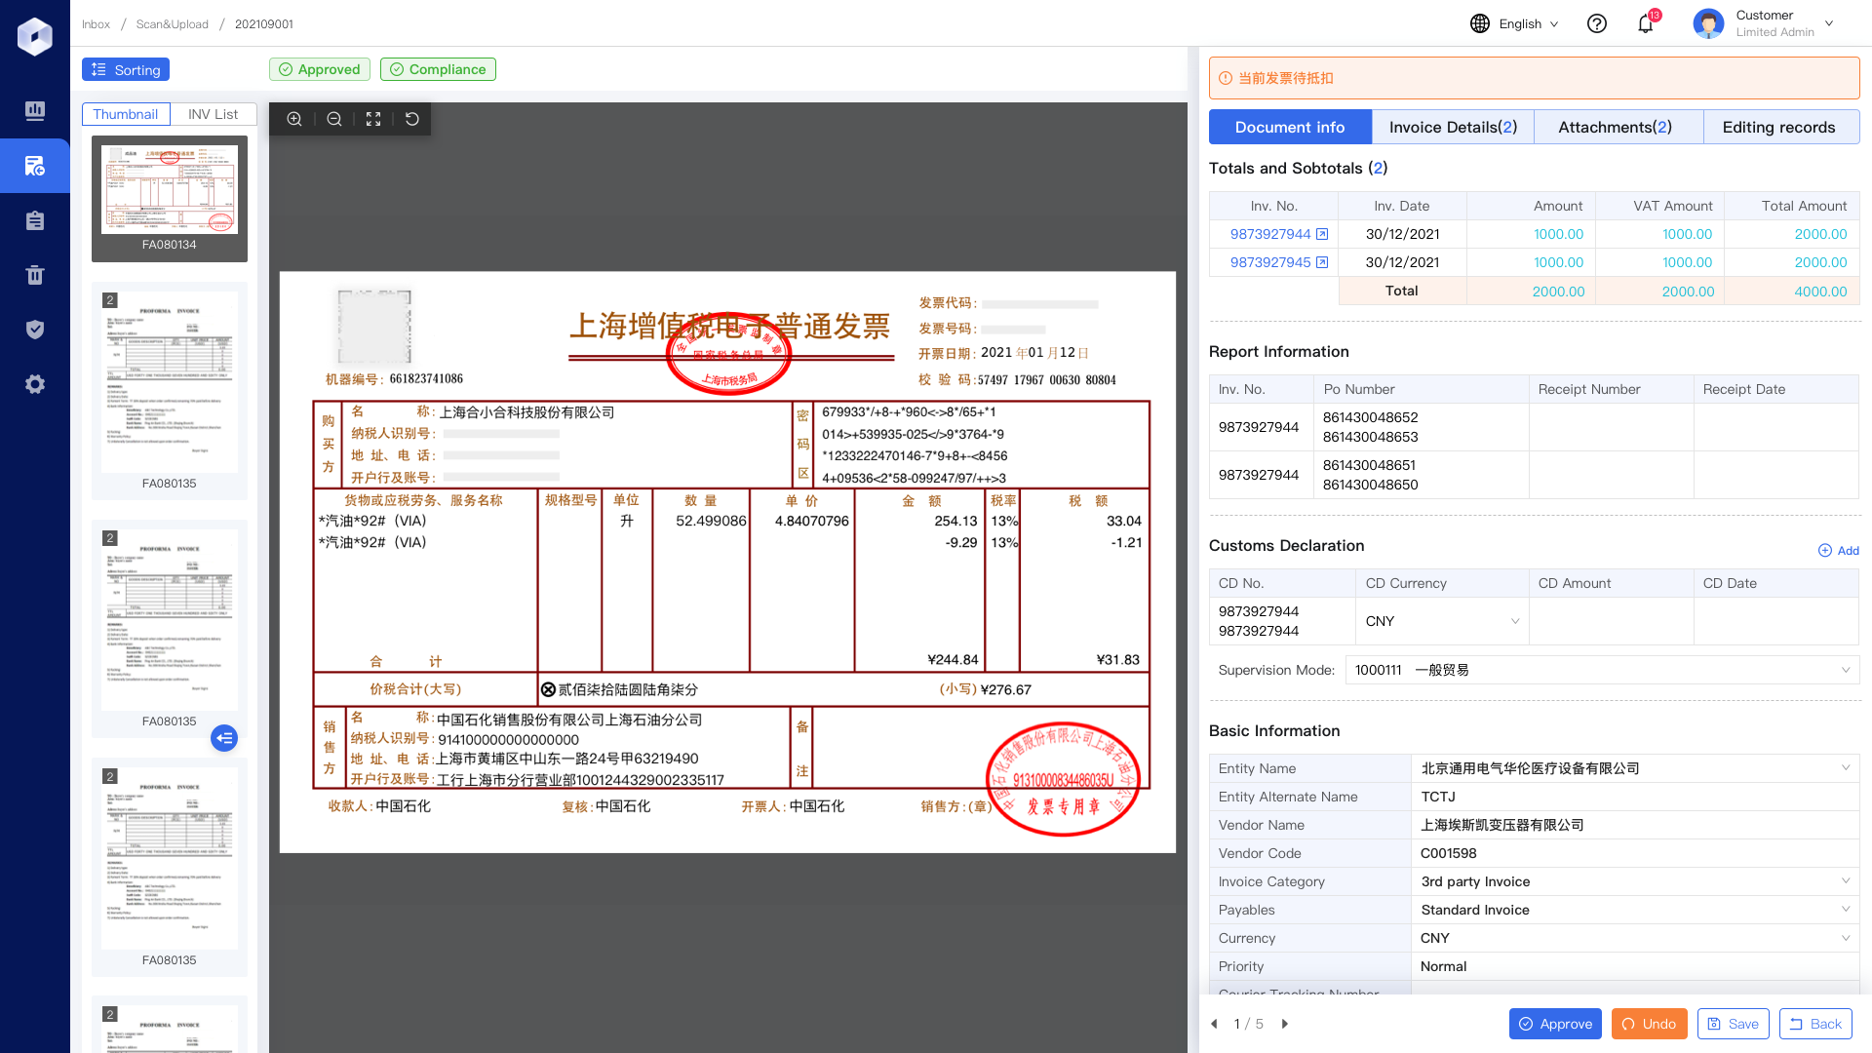Open invoice number 9873927944 link
Image resolution: width=1872 pixels, height=1053 pixels.
tap(1270, 234)
